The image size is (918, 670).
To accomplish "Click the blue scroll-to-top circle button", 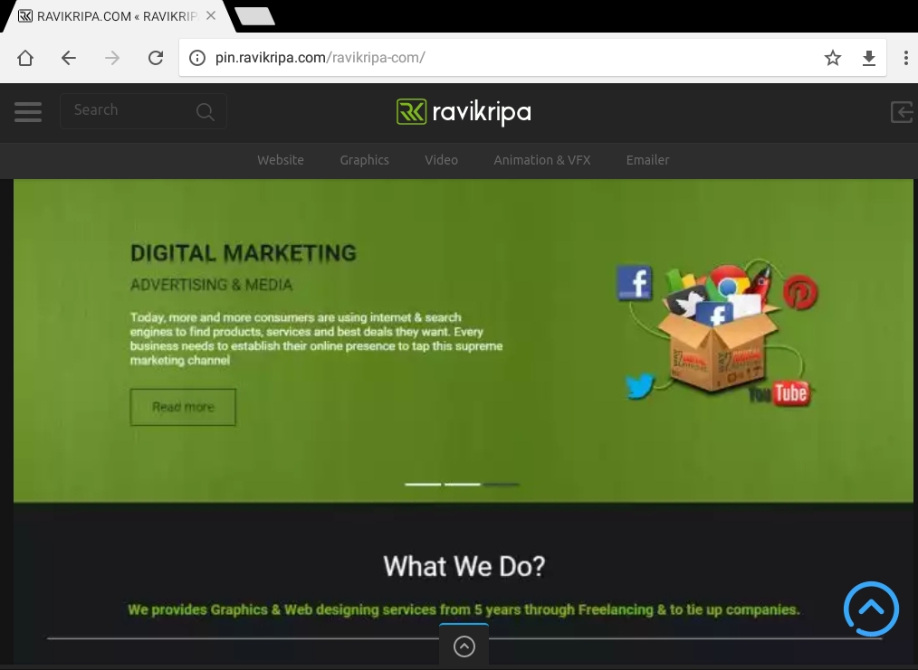I will point(871,609).
